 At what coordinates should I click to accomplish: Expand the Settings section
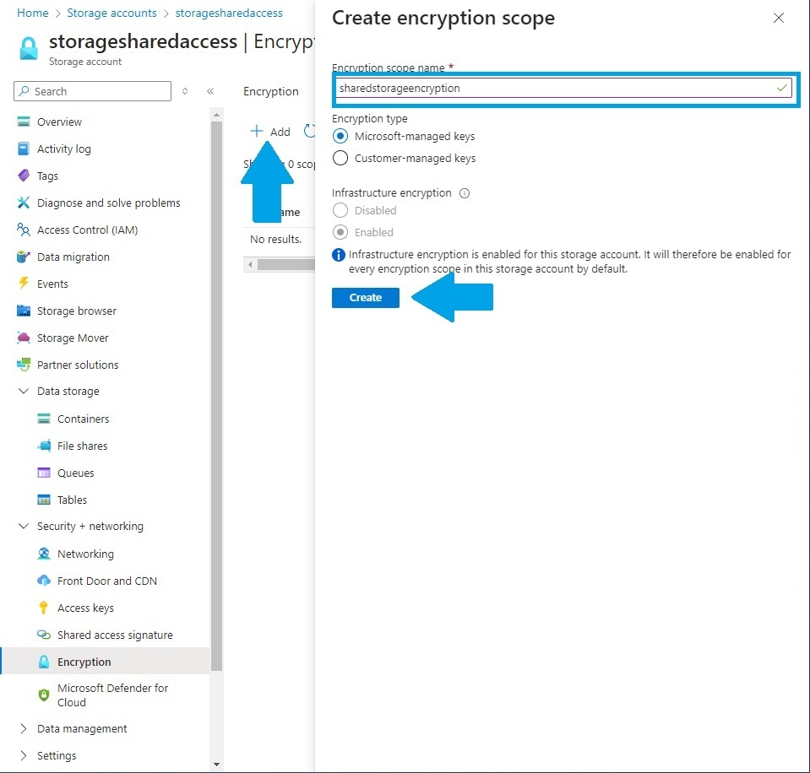click(x=24, y=755)
